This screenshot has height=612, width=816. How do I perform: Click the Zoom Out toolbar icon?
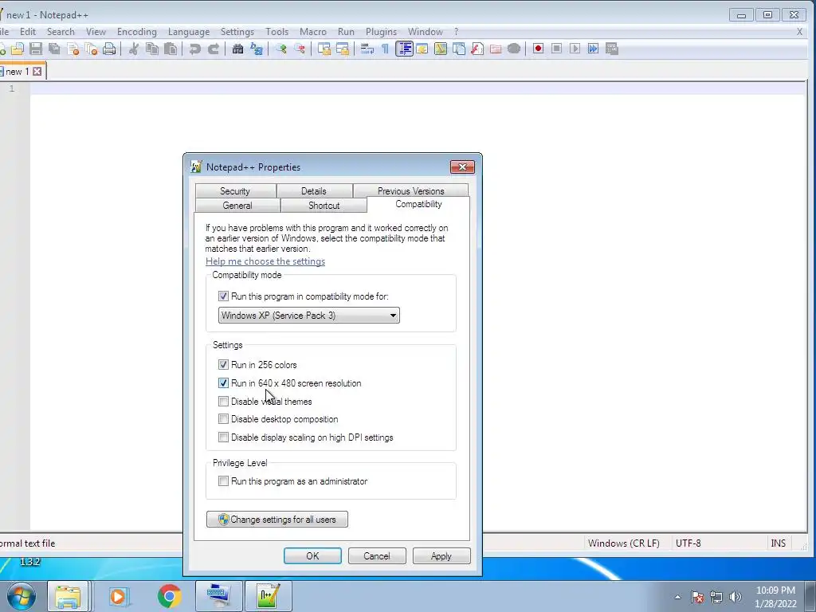click(300, 49)
